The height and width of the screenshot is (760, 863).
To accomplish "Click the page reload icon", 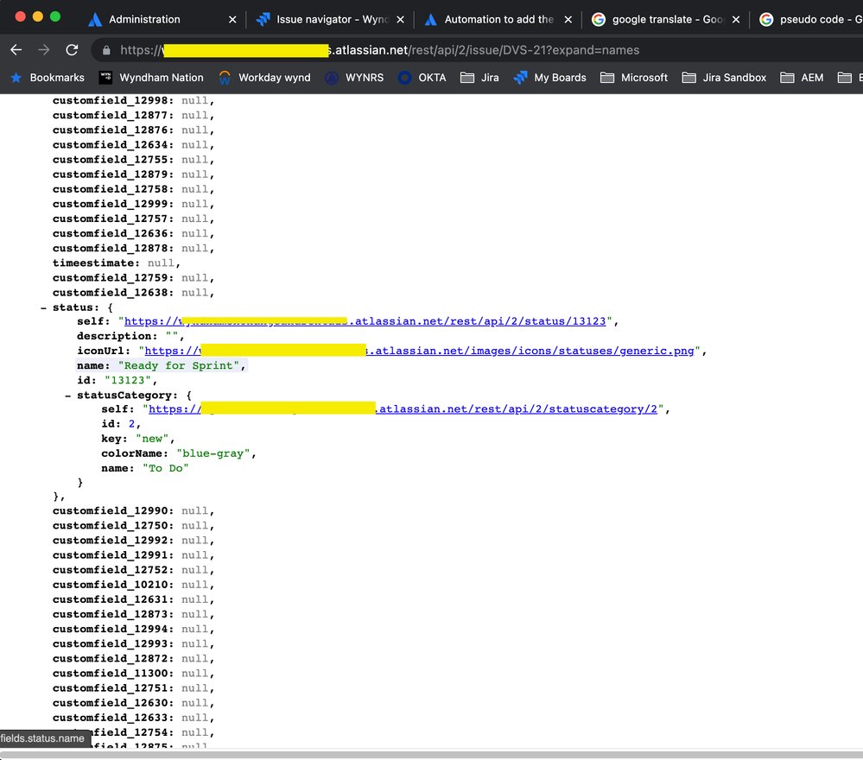I will tap(72, 50).
